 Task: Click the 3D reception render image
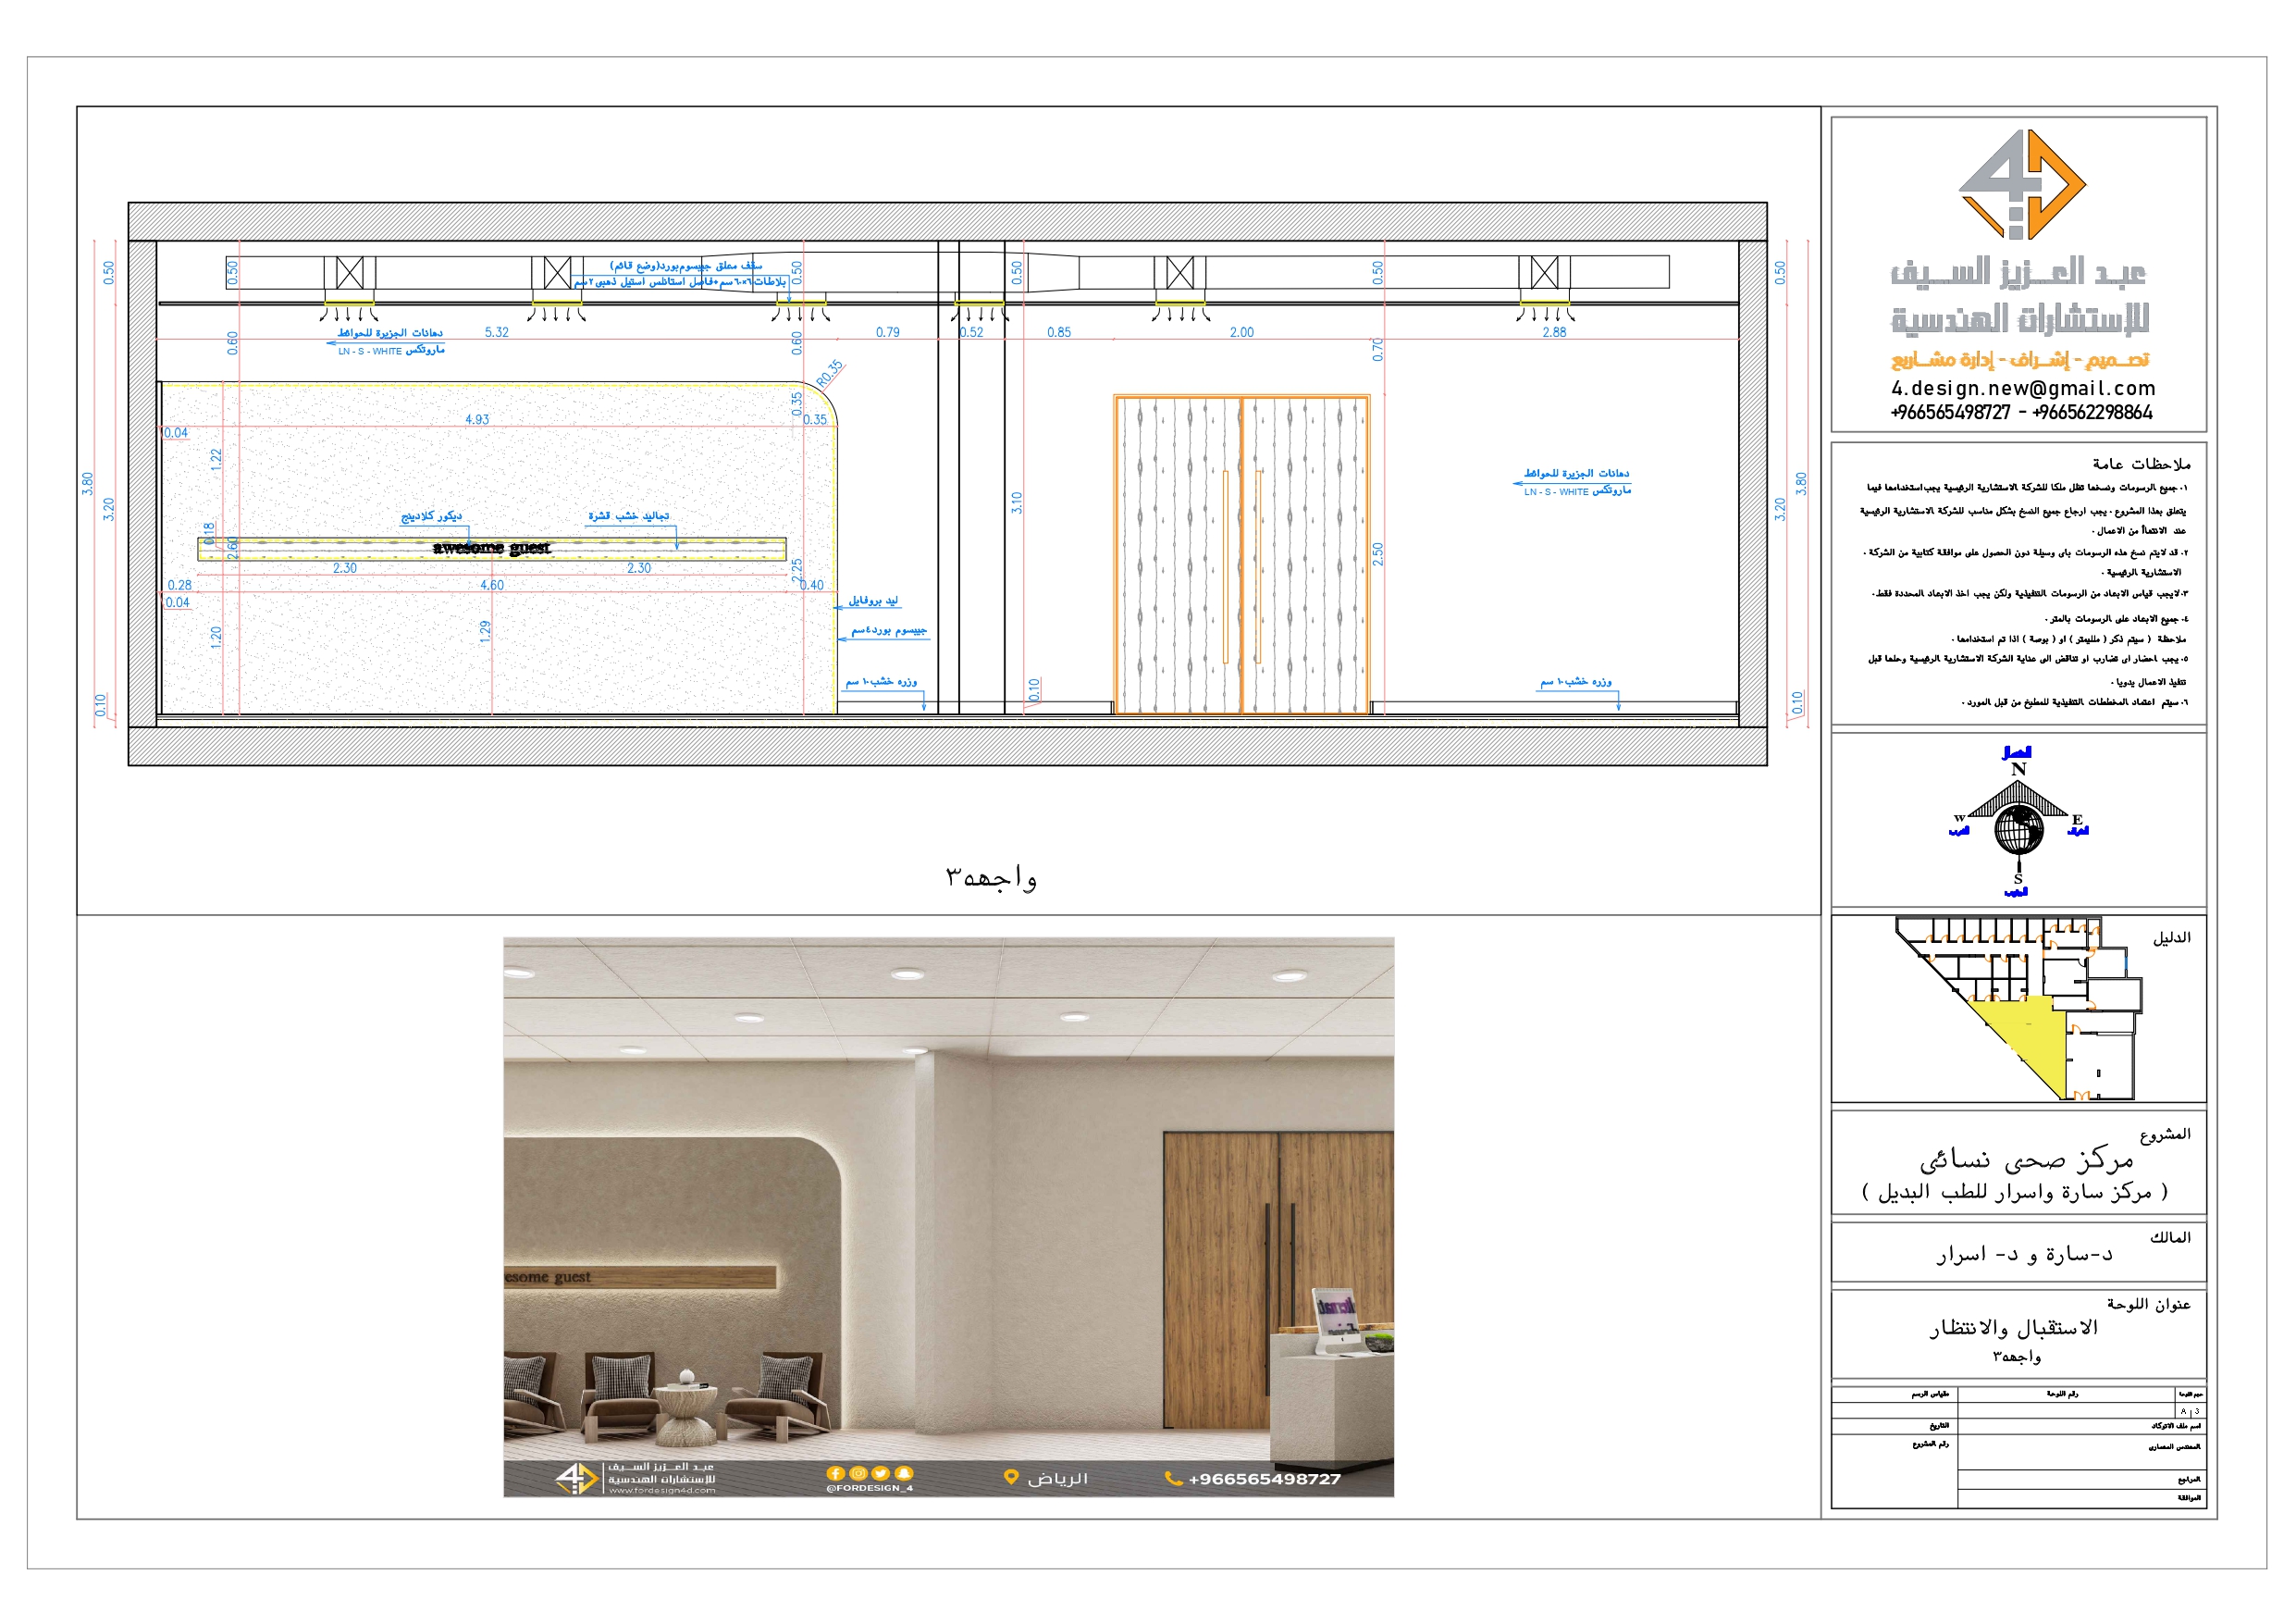tap(948, 1201)
